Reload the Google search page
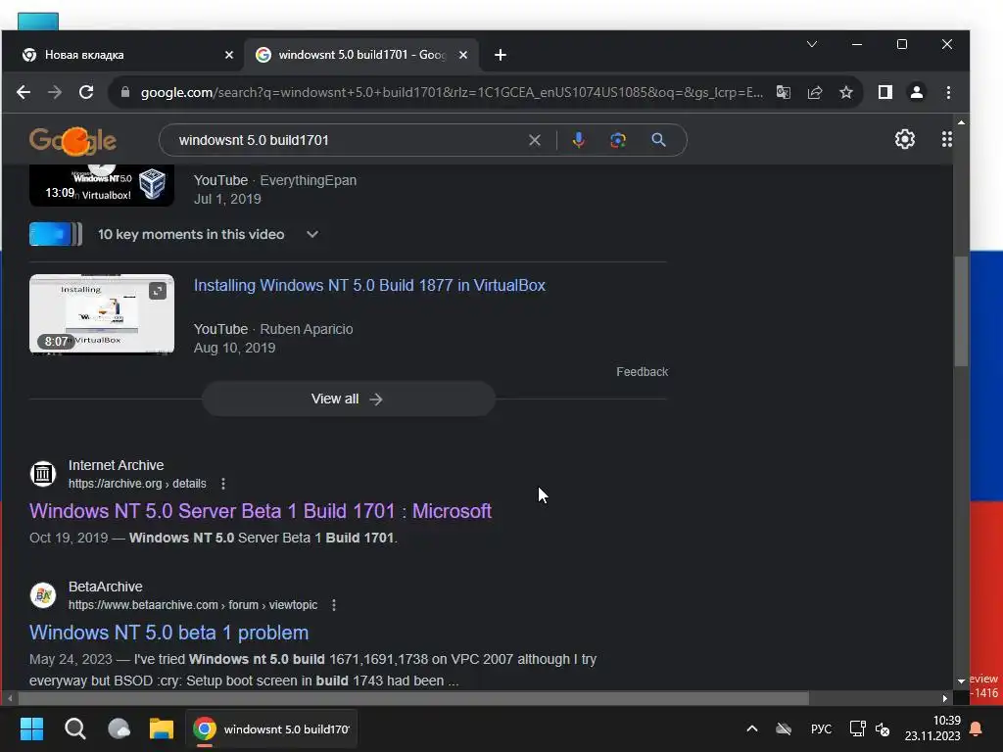1003x752 pixels. click(86, 92)
